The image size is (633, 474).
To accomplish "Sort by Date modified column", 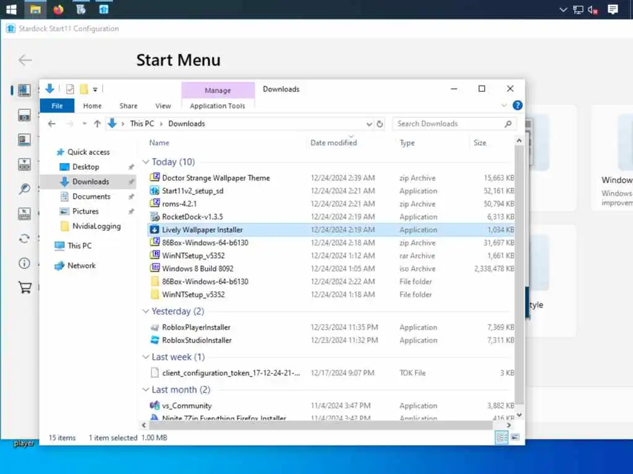I will (333, 143).
